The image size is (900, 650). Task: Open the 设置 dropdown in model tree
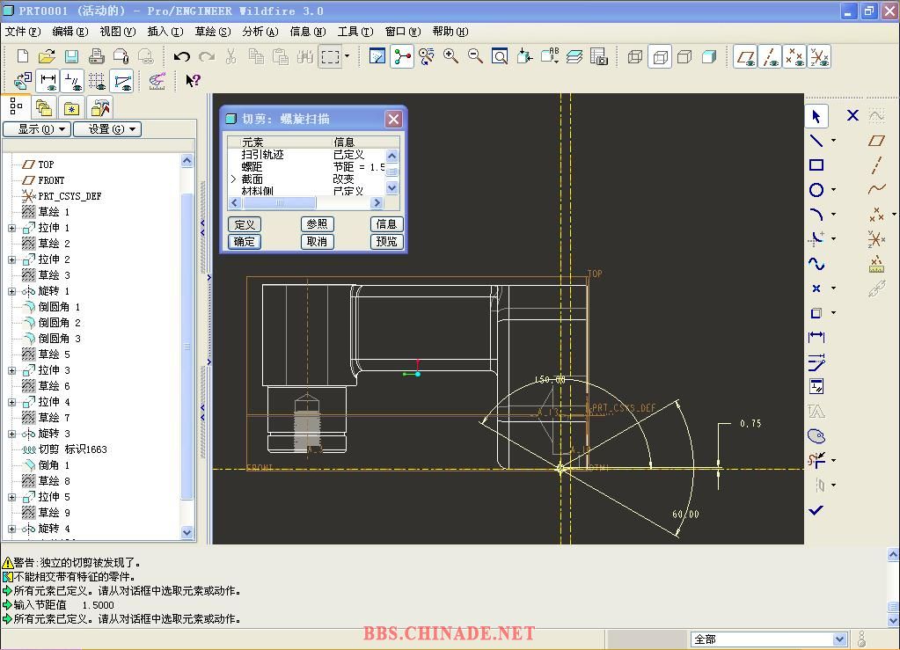[107, 129]
